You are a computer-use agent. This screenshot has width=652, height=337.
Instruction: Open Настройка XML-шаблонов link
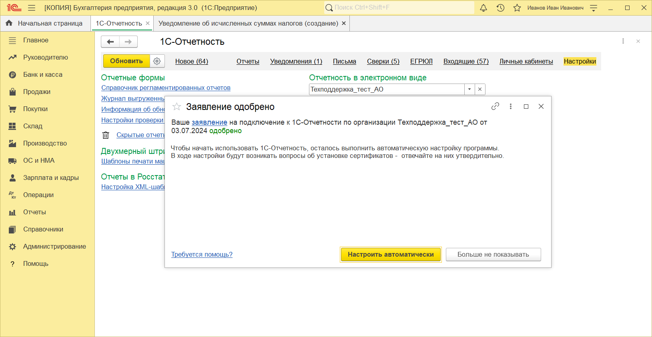[133, 187]
